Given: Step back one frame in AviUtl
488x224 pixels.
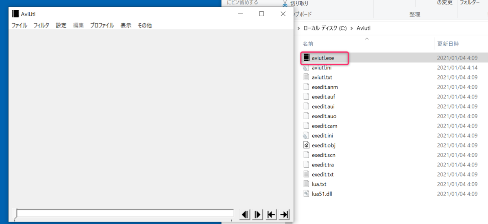Looking at the screenshot, I should click(x=245, y=214).
